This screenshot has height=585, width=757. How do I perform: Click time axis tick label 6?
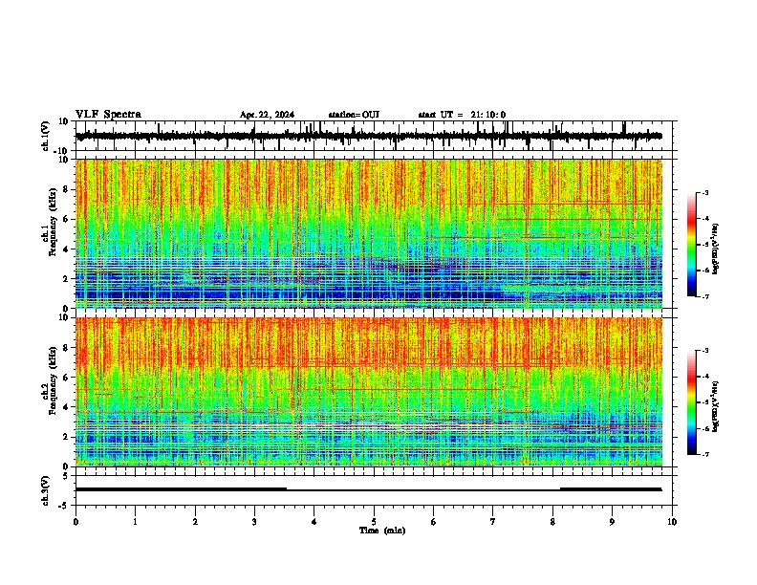coord(433,522)
